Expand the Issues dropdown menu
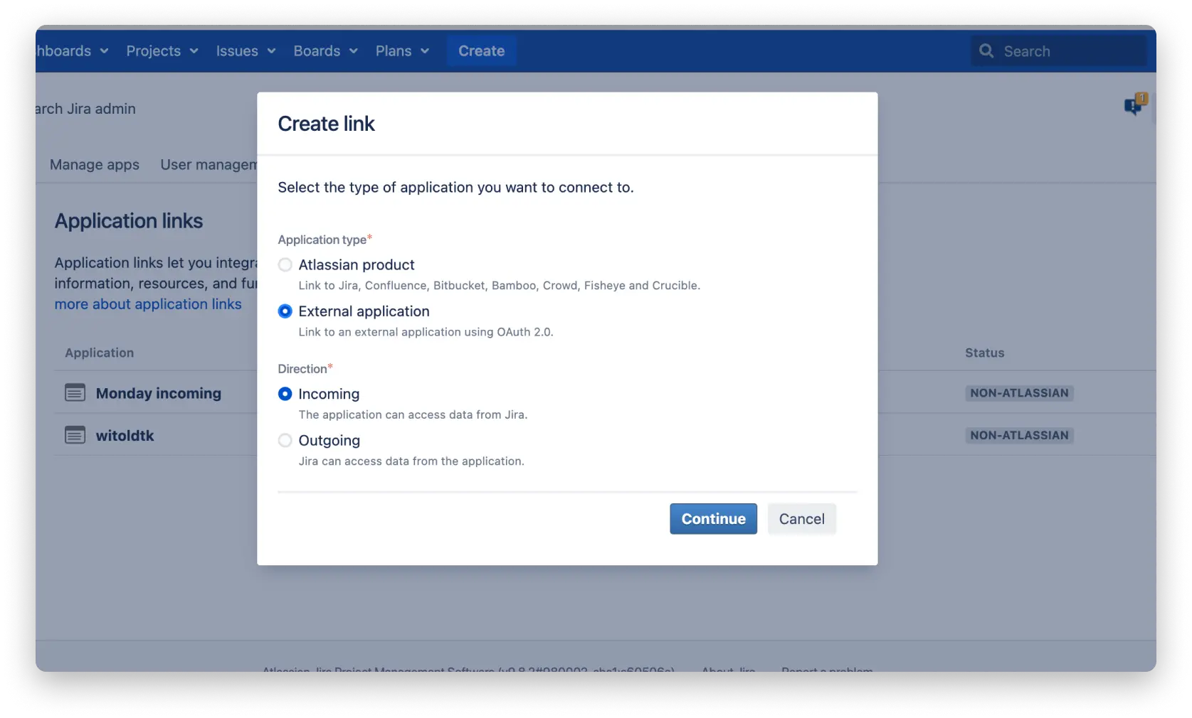This screenshot has width=1192, height=718. pos(246,51)
